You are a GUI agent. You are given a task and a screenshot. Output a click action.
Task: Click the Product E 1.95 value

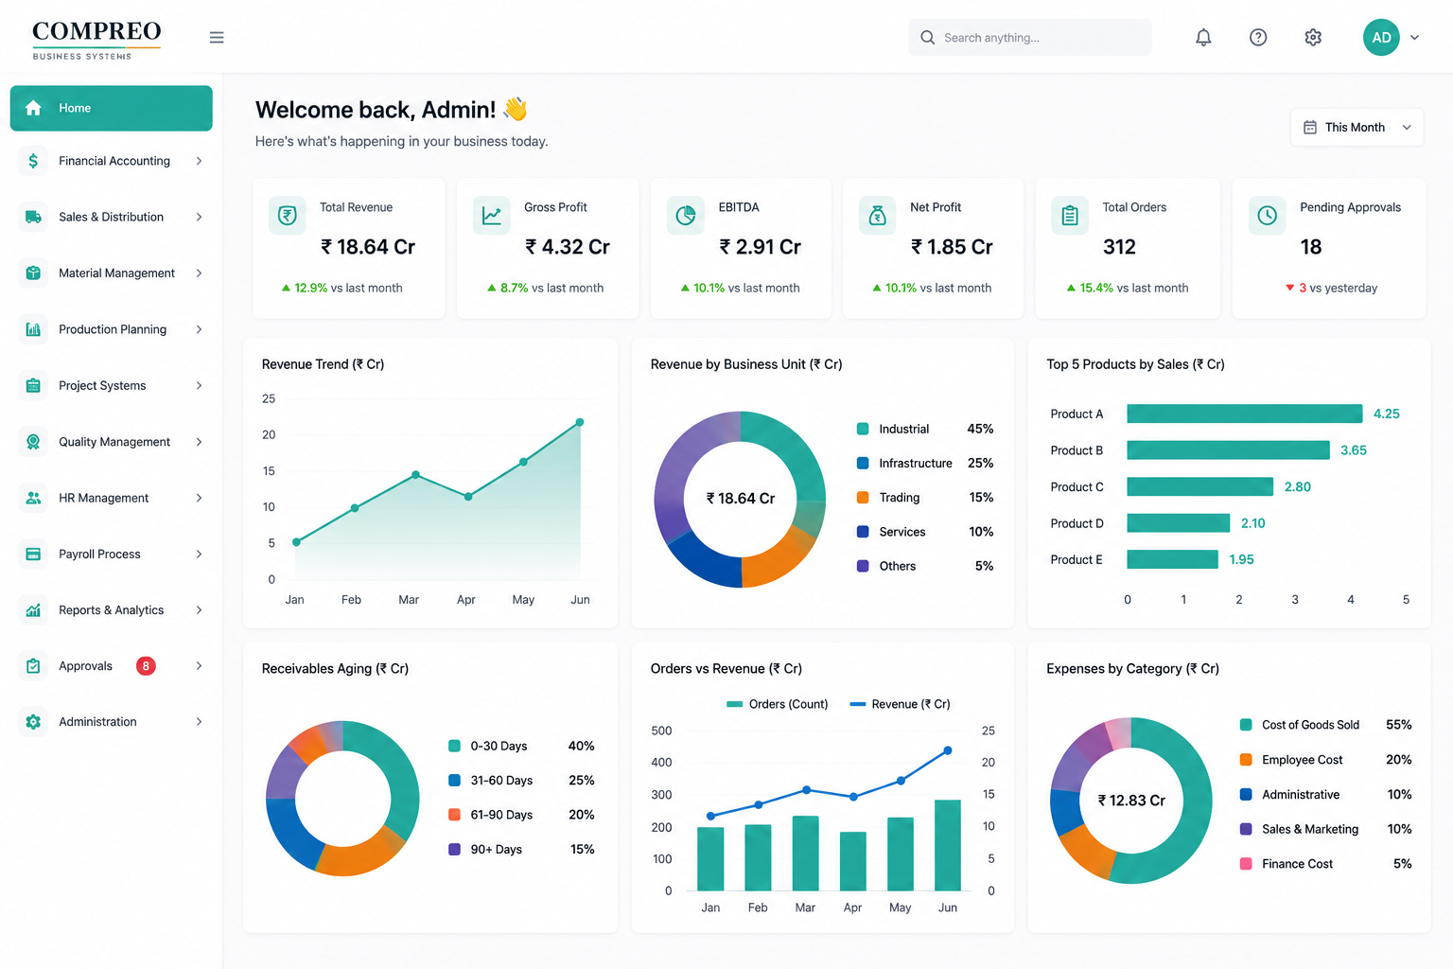(1241, 559)
